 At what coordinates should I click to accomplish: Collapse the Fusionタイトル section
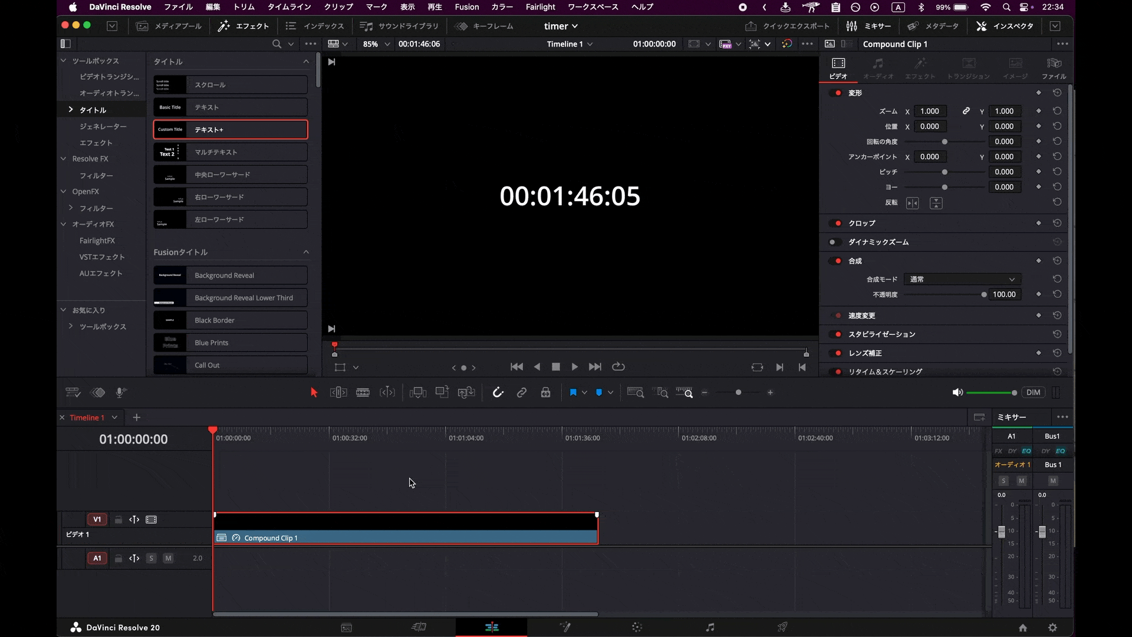point(306,252)
